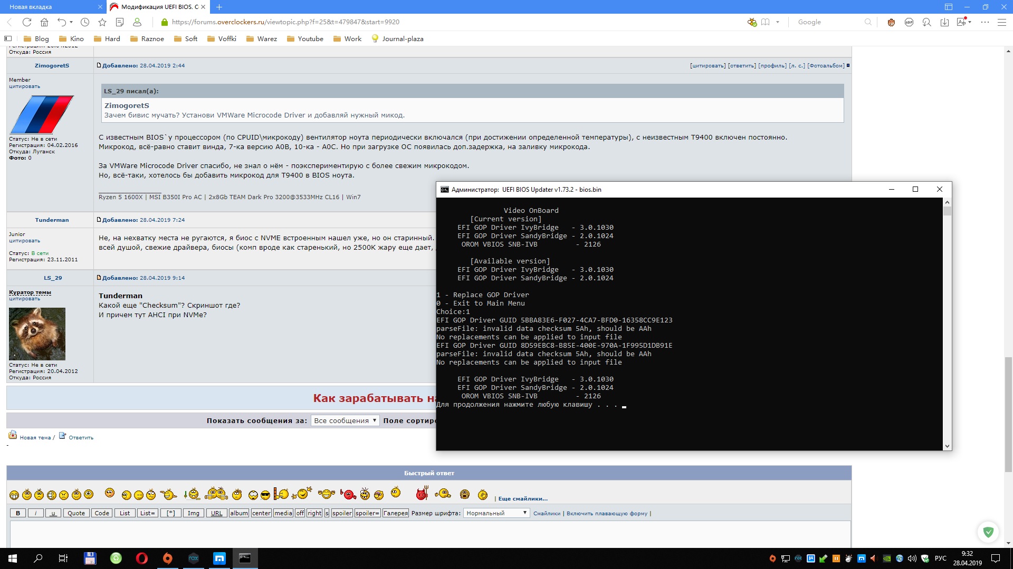Reload the page with refresh icon
This screenshot has height=569, width=1013.
click(27, 22)
